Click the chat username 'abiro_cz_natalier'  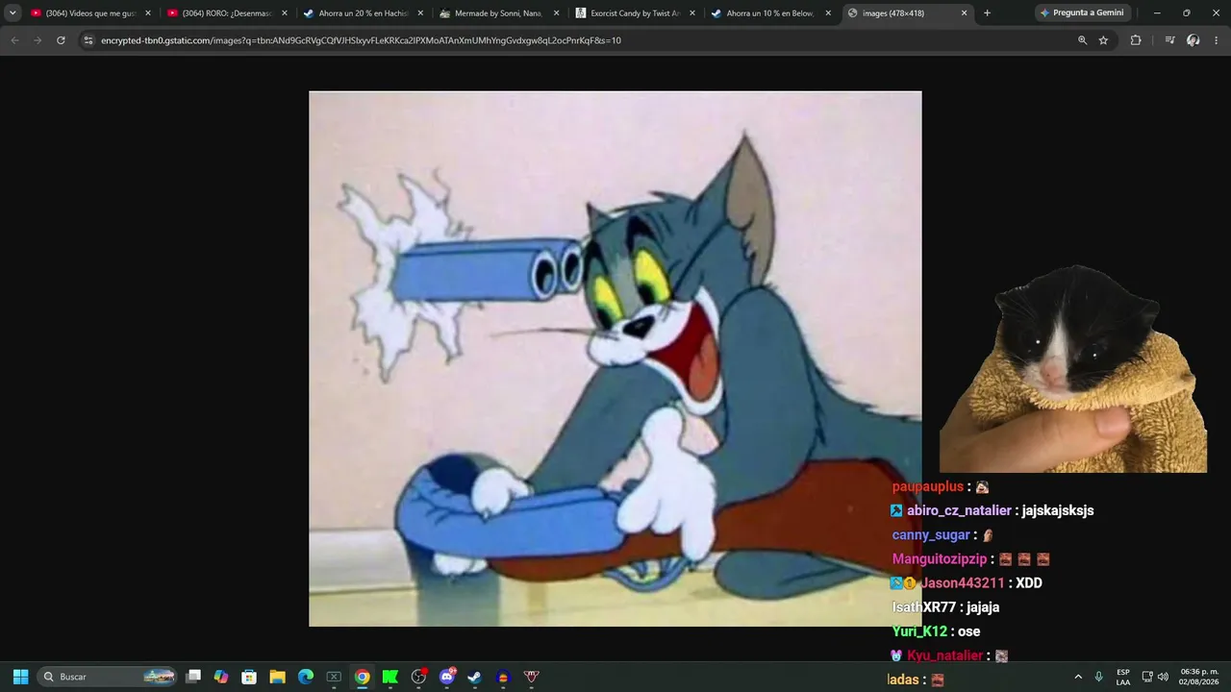click(x=959, y=511)
